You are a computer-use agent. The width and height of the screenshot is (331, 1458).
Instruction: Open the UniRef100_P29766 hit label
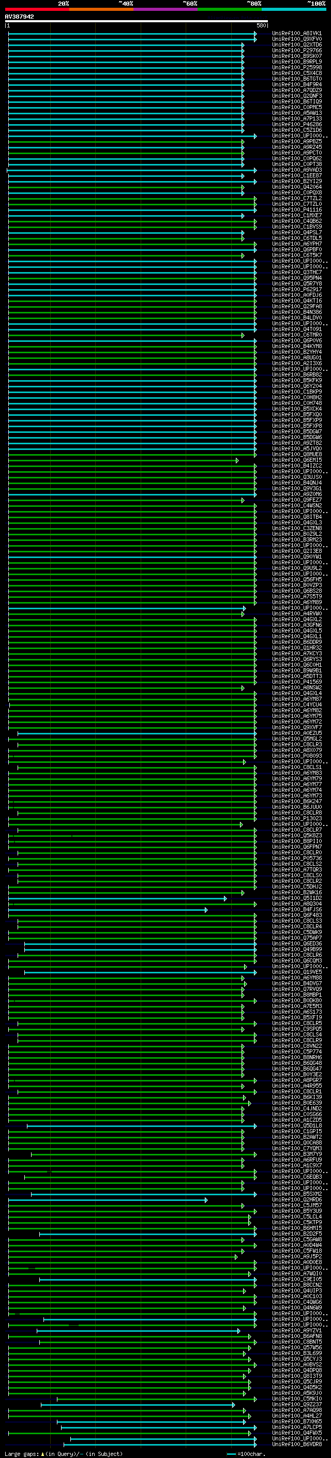[296, 50]
